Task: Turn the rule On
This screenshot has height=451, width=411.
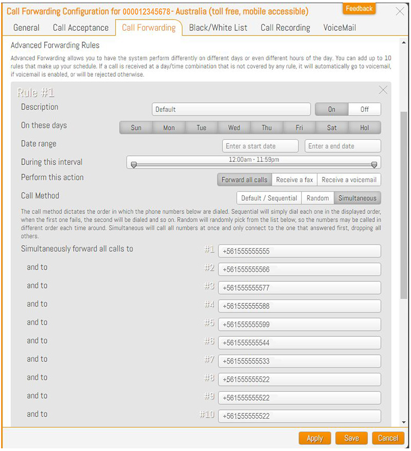Action: point(331,110)
